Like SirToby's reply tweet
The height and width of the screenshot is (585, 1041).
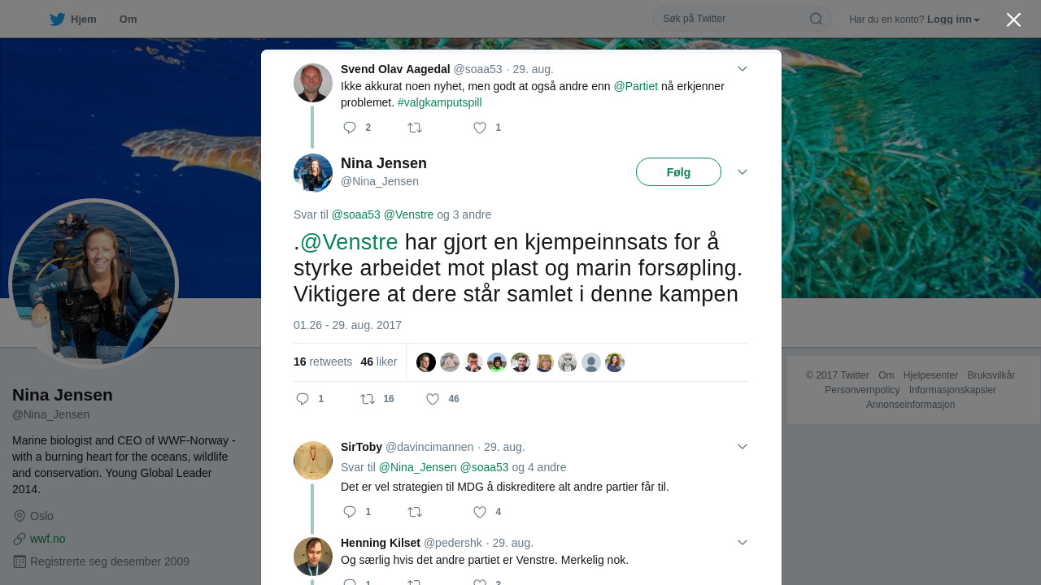click(x=480, y=512)
